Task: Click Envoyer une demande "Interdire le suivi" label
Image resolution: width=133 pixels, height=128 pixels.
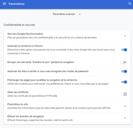Action: point(41,62)
